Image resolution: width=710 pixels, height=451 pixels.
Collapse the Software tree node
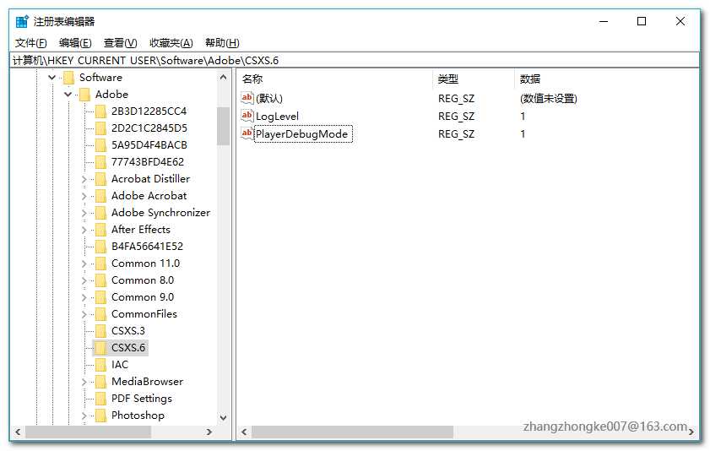click(52, 78)
